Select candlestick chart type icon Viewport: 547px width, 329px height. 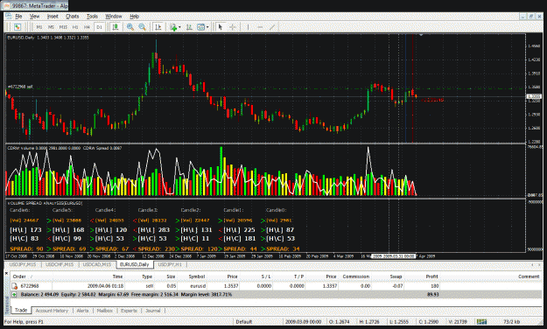pos(116,27)
